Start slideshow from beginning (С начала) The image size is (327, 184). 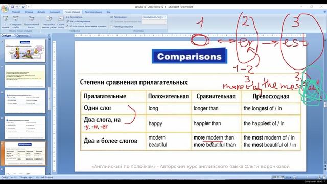pyautogui.click(x=6, y=22)
